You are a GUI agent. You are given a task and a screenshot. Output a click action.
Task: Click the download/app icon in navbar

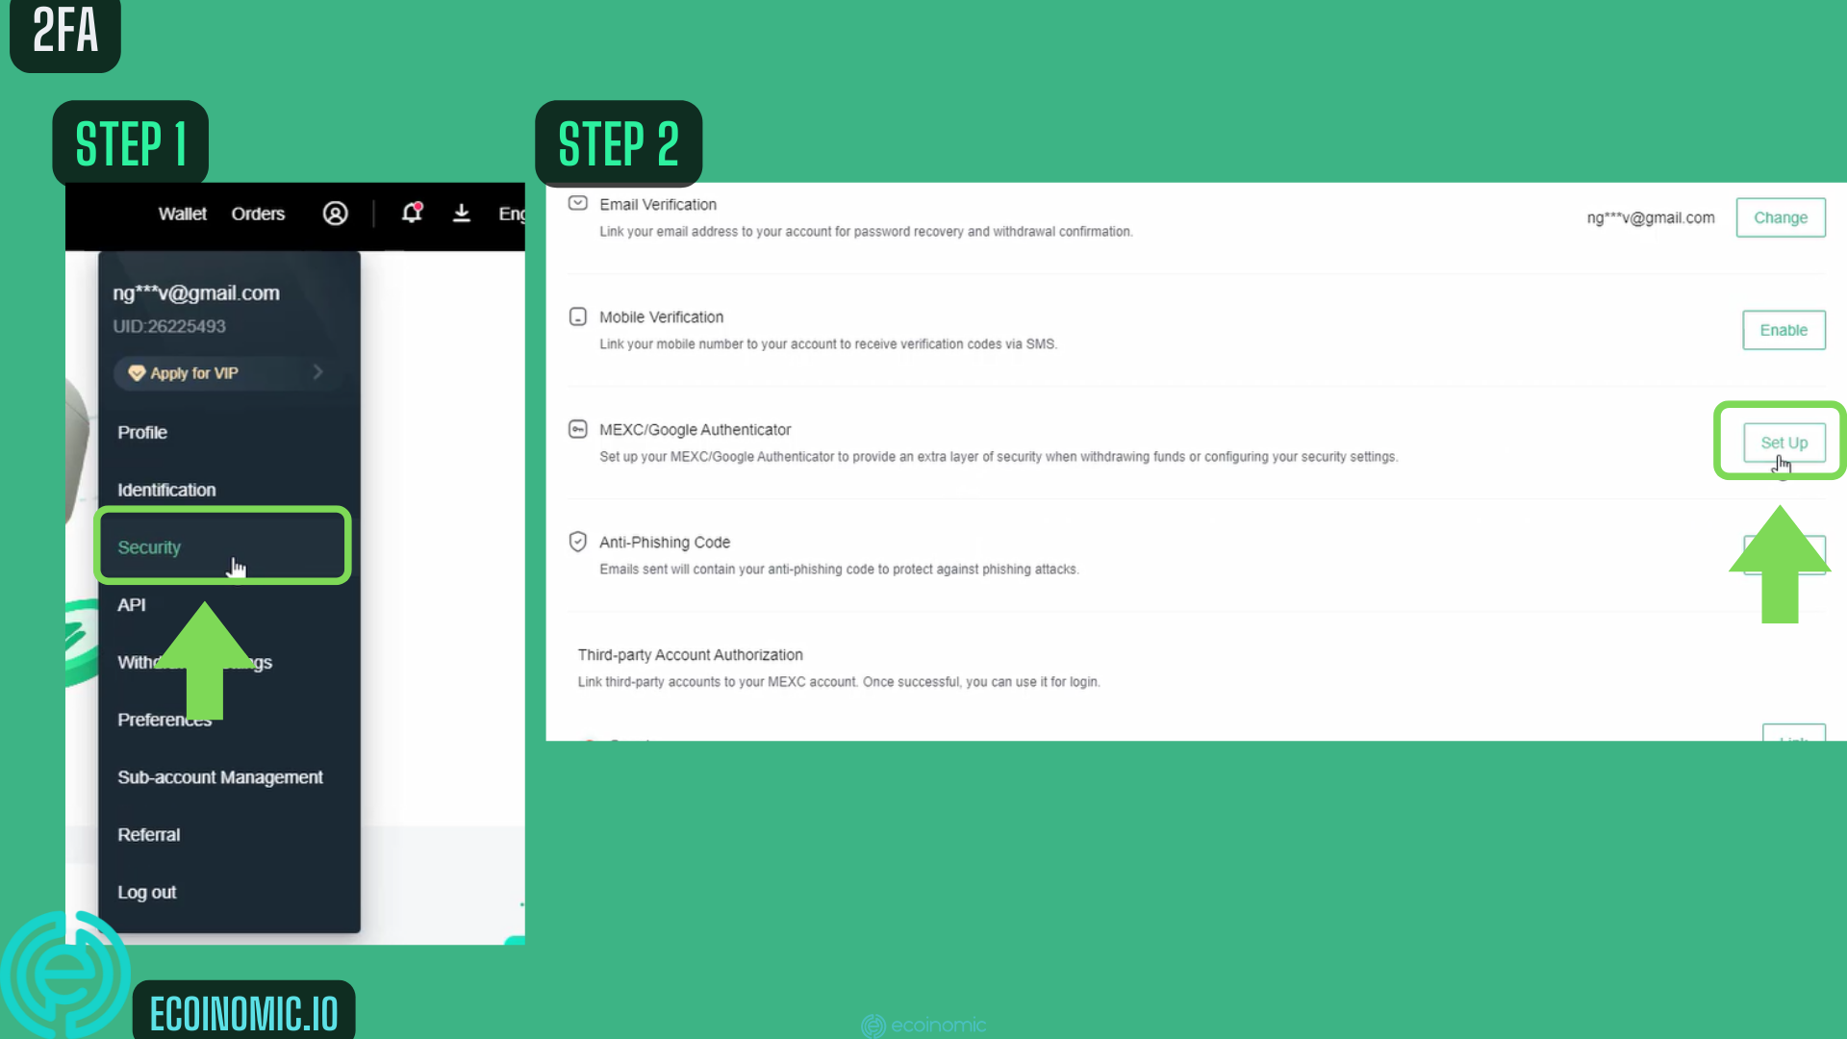coord(462,212)
